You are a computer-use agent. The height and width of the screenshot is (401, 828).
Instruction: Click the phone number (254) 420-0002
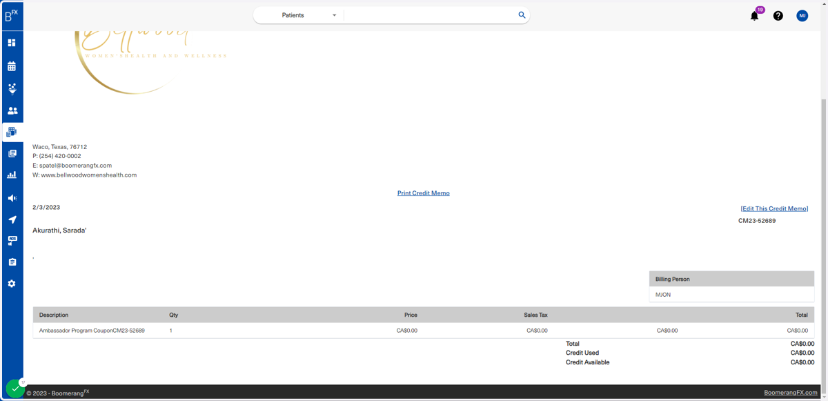[x=60, y=157]
